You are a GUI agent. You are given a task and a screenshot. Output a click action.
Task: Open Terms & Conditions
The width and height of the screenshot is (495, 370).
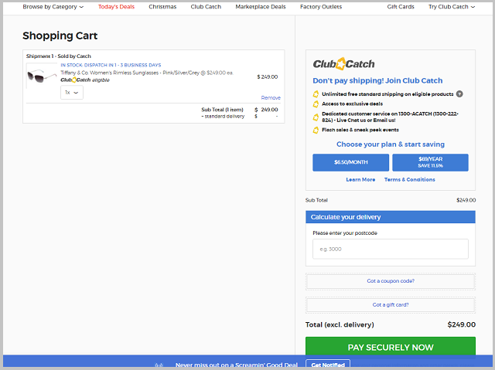[x=409, y=180]
